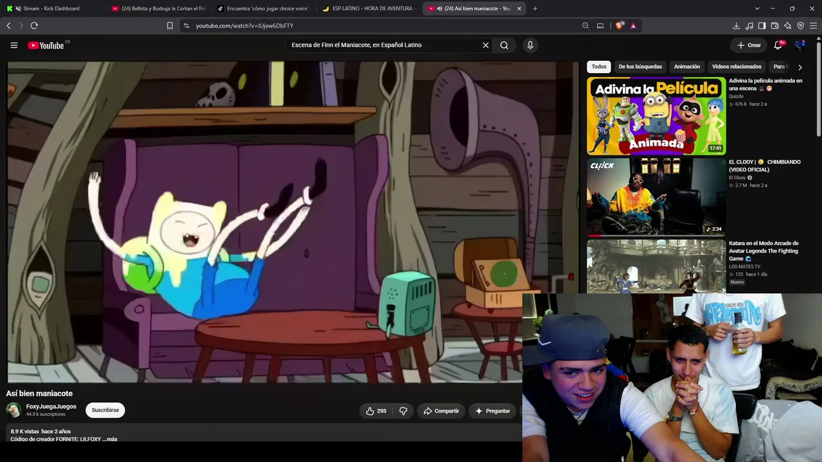Open Brave Rewards triangle icon
822x462 pixels.
pyautogui.click(x=633, y=26)
